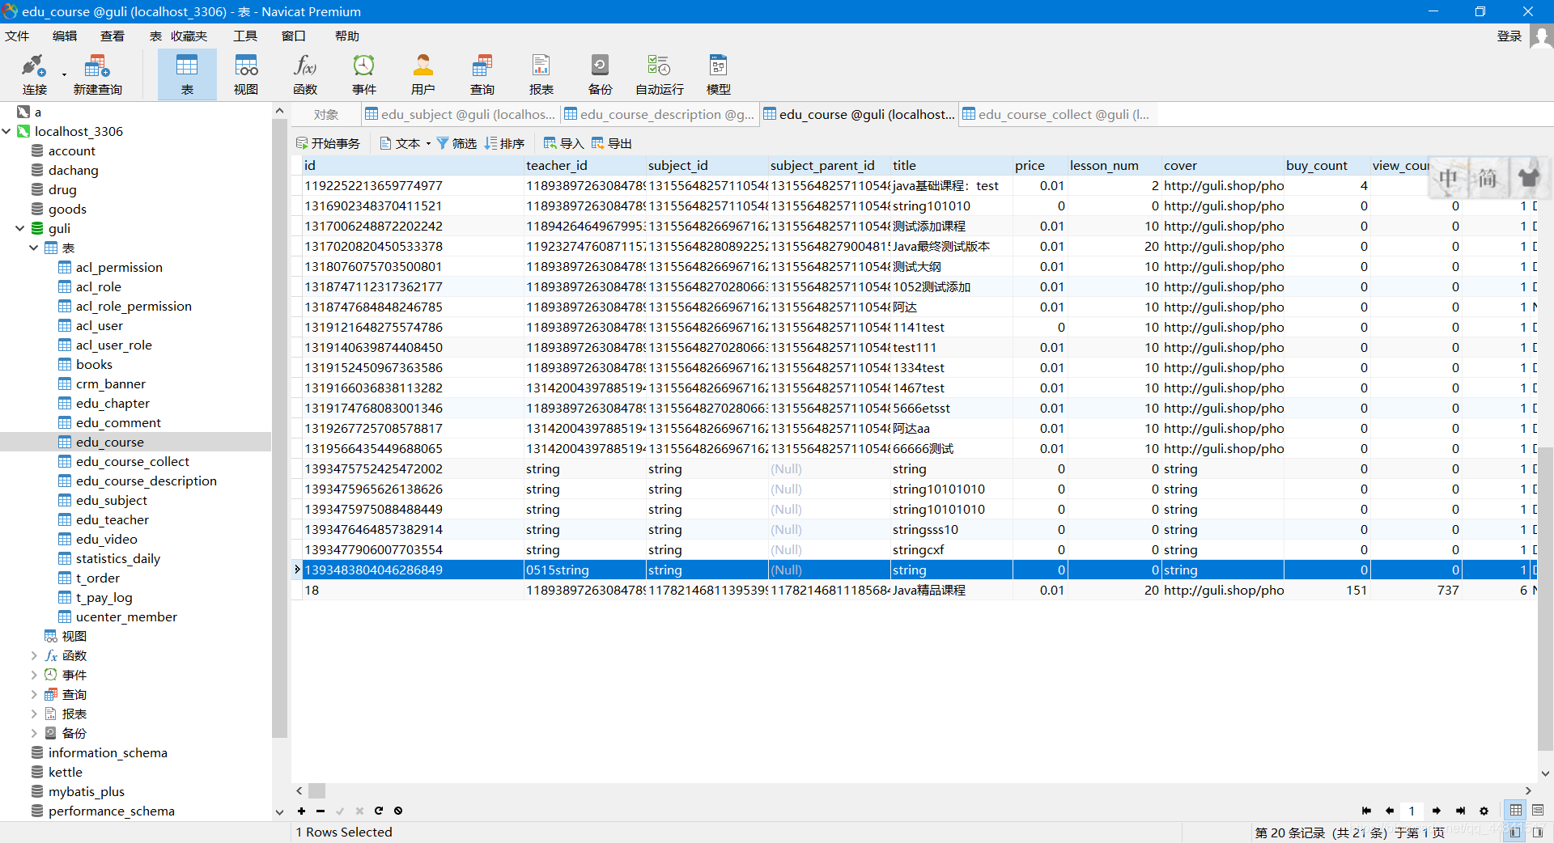Image resolution: width=1554 pixels, height=843 pixels.
Task: Switch to the edu_subject @guli tab
Action: click(460, 114)
